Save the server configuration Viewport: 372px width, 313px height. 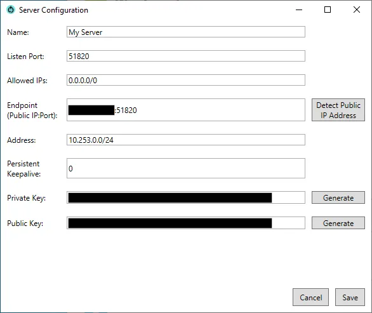[350, 297]
